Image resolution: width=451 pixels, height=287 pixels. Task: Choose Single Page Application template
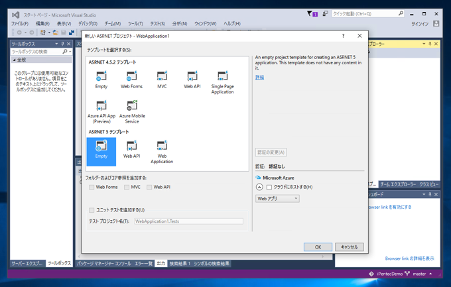pyautogui.click(x=222, y=82)
